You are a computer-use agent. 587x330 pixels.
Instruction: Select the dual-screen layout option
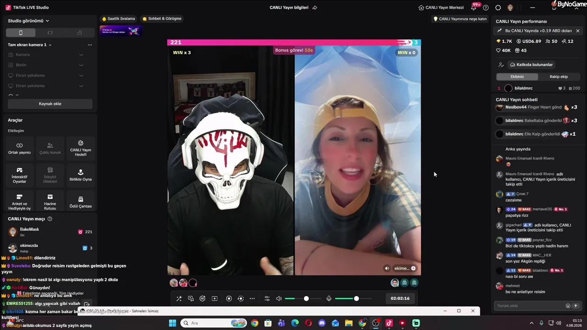point(79,33)
